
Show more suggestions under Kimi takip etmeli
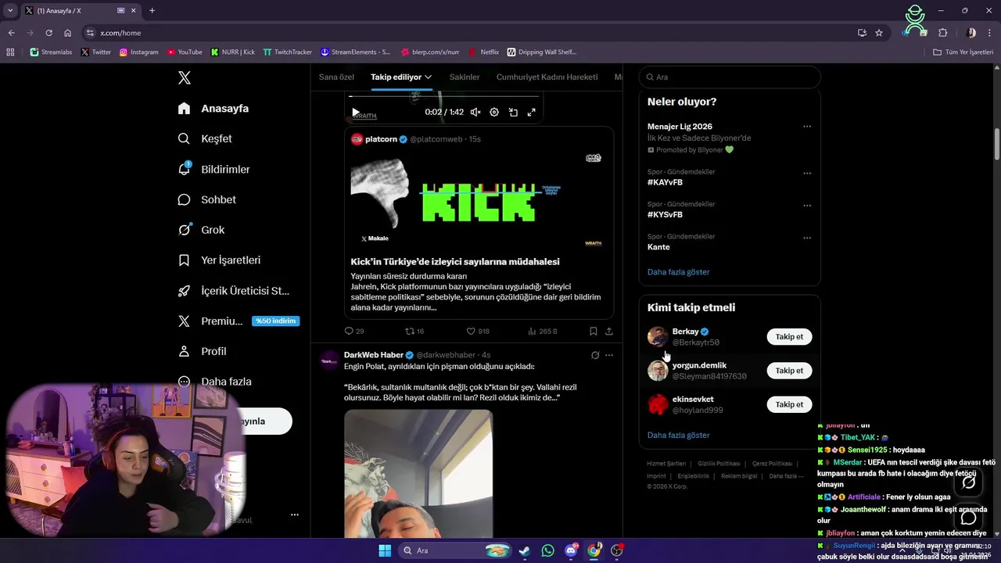tap(678, 435)
